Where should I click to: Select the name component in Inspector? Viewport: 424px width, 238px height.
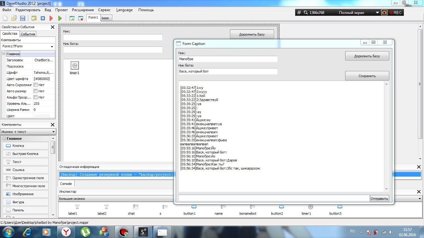(x=219, y=210)
